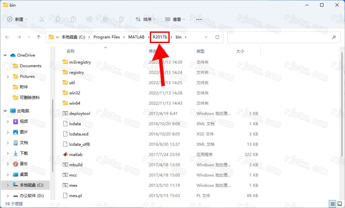Click the search input field
This screenshot has width=345, height=208.
(x=280, y=37)
